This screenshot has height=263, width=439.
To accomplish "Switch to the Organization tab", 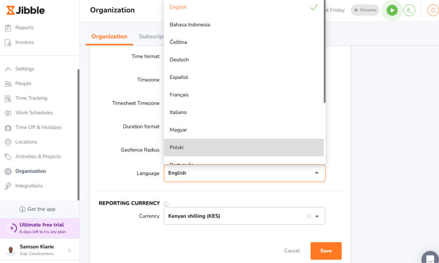I will [109, 36].
